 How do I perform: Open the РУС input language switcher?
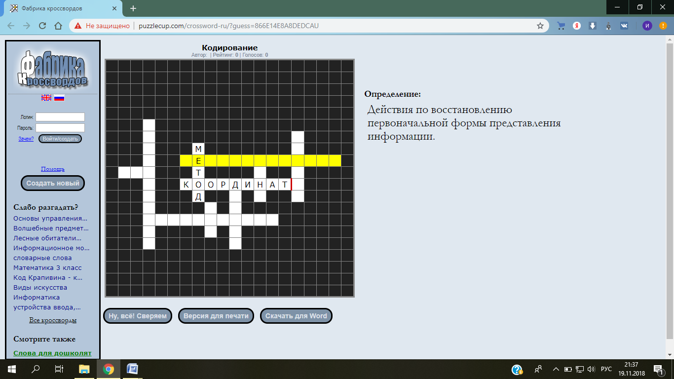(x=606, y=369)
